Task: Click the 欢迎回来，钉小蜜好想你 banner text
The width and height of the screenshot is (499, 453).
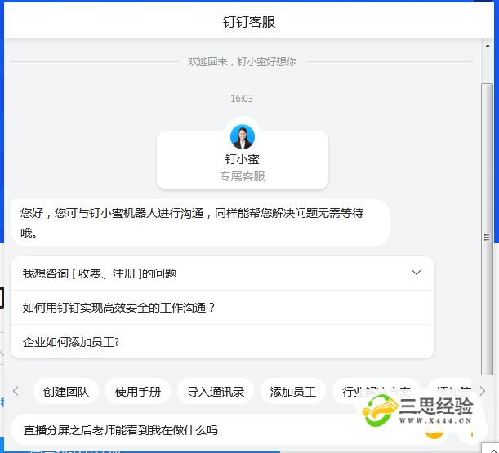Action: [x=242, y=62]
